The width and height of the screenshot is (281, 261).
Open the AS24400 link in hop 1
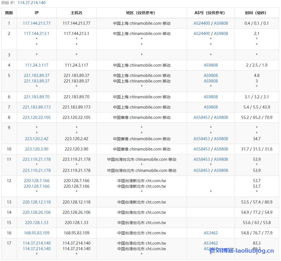tap(202, 23)
